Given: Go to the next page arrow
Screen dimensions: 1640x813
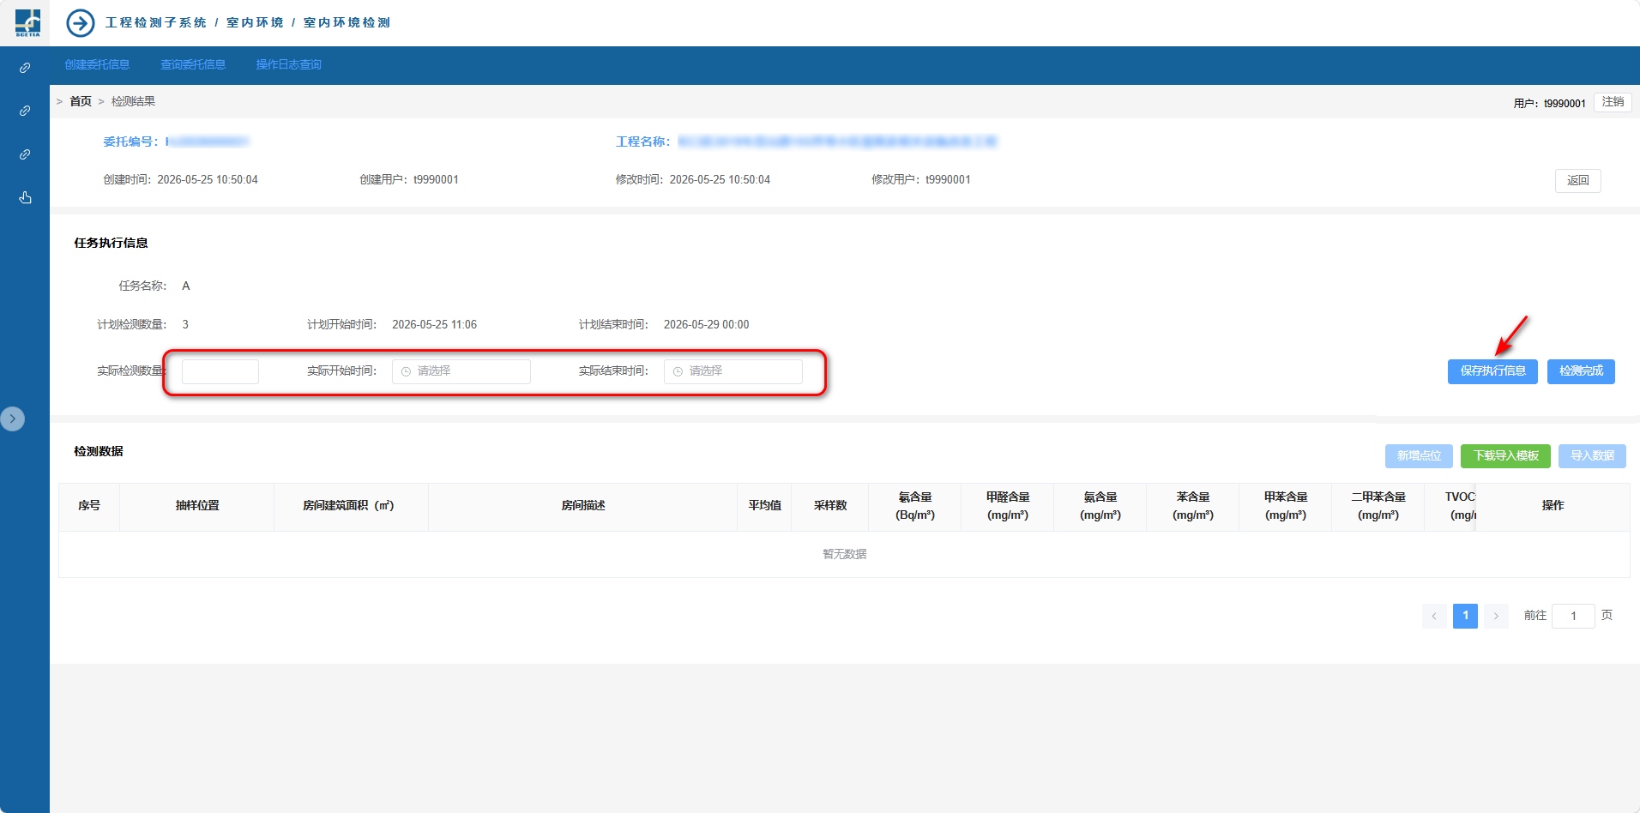Looking at the screenshot, I should 1496,616.
